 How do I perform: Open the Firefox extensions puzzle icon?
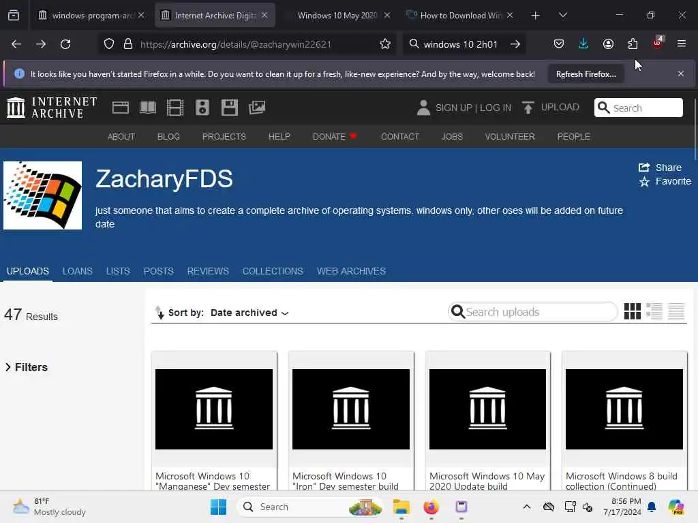633,44
